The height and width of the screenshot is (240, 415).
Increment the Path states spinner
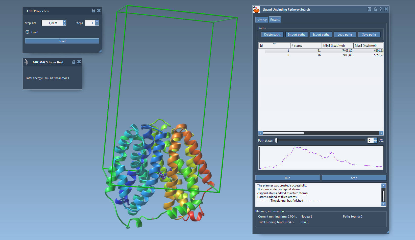375,139
